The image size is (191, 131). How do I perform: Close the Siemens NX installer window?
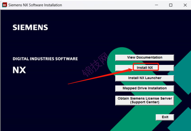185,5
